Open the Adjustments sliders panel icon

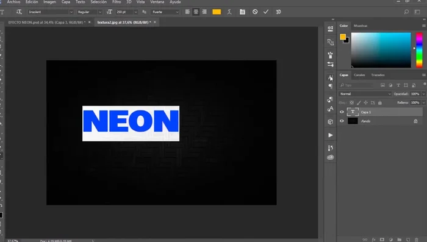[x=331, y=65]
